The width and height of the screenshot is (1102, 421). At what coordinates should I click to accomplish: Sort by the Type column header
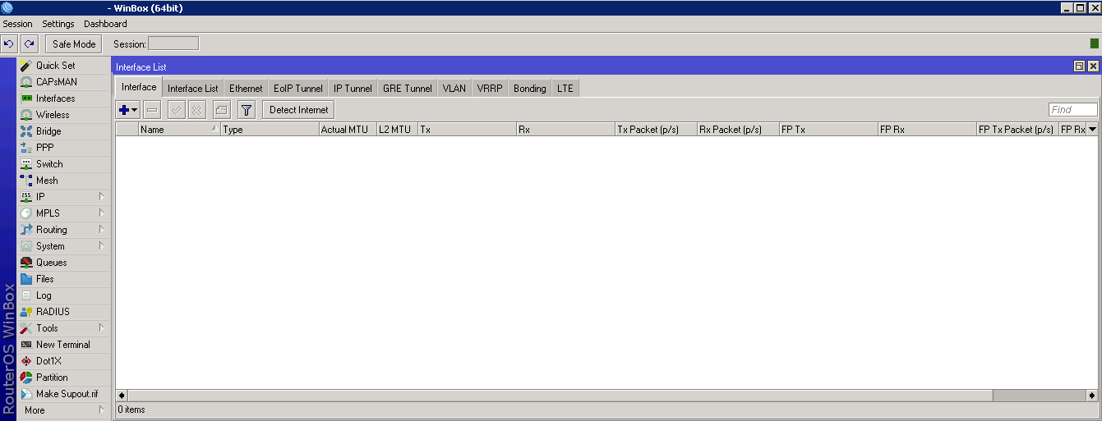[x=270, y=129]
